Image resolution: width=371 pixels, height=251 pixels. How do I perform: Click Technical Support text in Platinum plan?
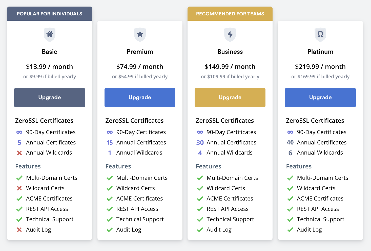coord(321,219)
